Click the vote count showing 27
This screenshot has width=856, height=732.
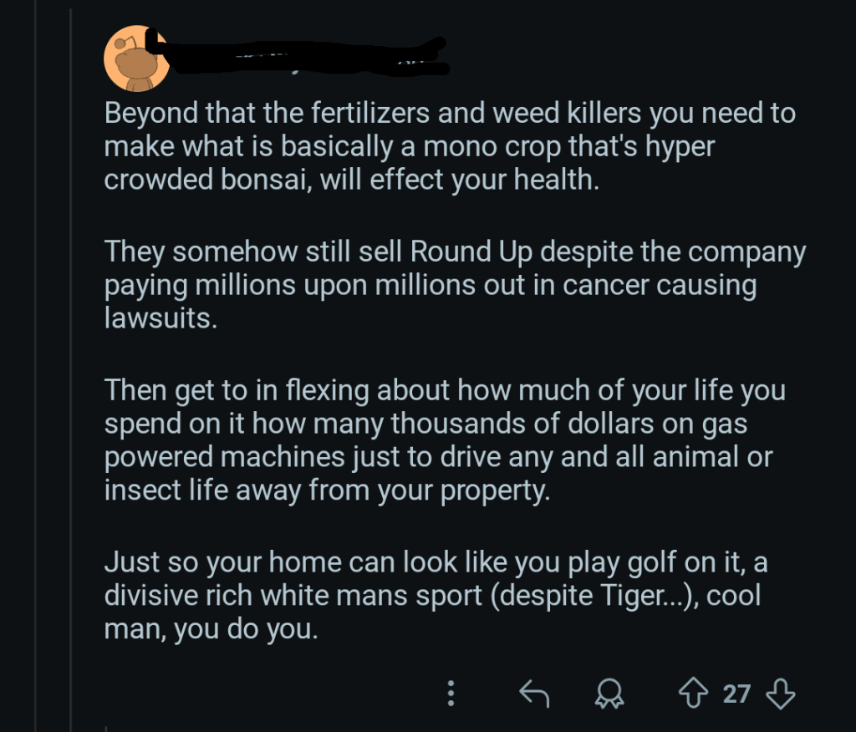[735, 693]
